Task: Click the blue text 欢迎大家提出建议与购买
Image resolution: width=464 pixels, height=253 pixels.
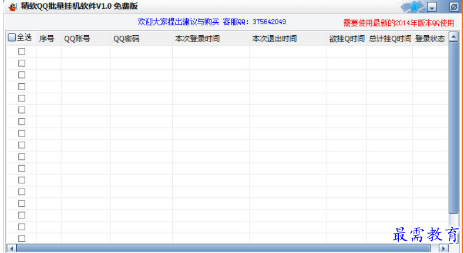Action: click(x=179, y=22)
